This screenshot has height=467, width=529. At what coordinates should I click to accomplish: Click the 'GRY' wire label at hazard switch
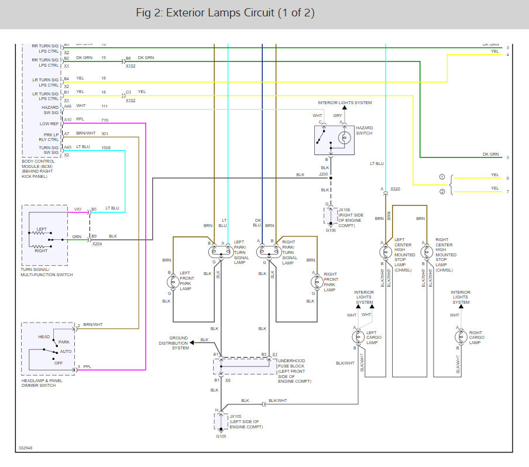click(x=338, y=116)
